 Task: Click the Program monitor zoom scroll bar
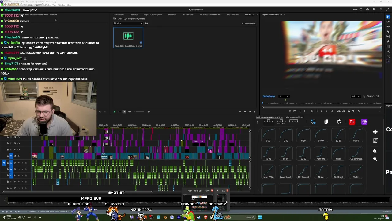pyautogui.click(x=322, y=107)
